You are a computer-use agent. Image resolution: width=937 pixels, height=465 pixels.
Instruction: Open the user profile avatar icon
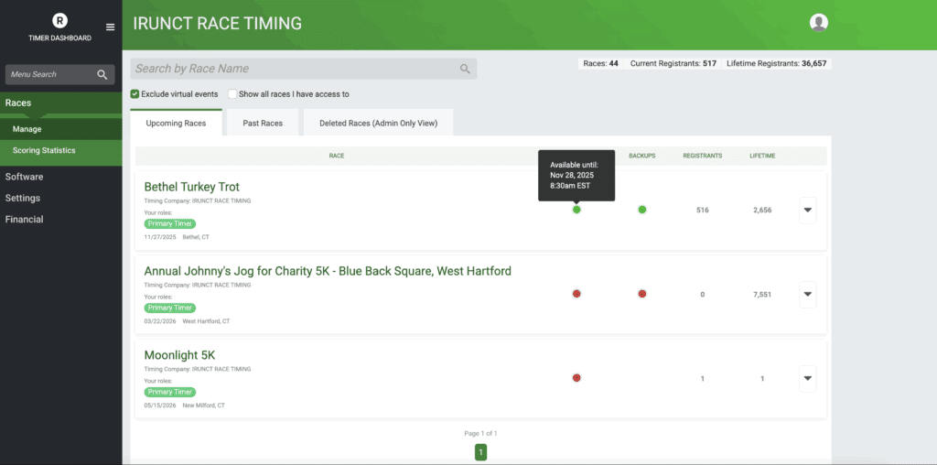(x=819, y=23)
